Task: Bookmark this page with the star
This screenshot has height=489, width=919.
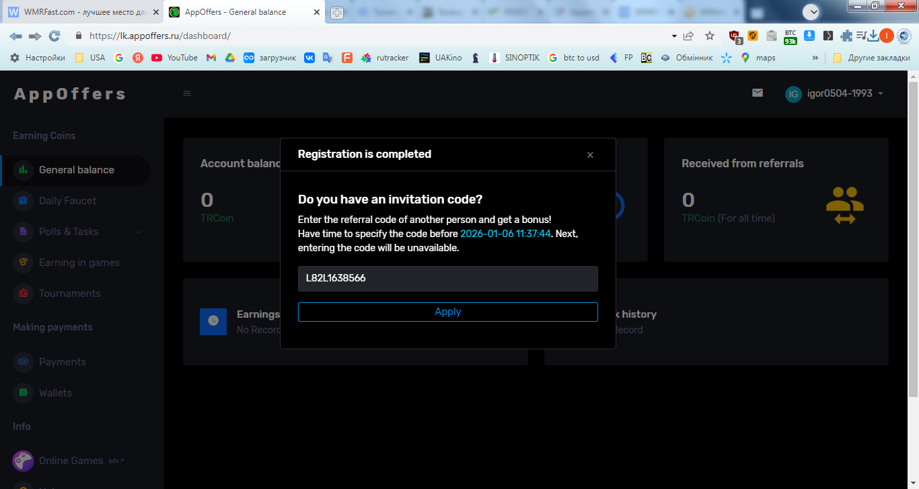Action: point(710,36)
